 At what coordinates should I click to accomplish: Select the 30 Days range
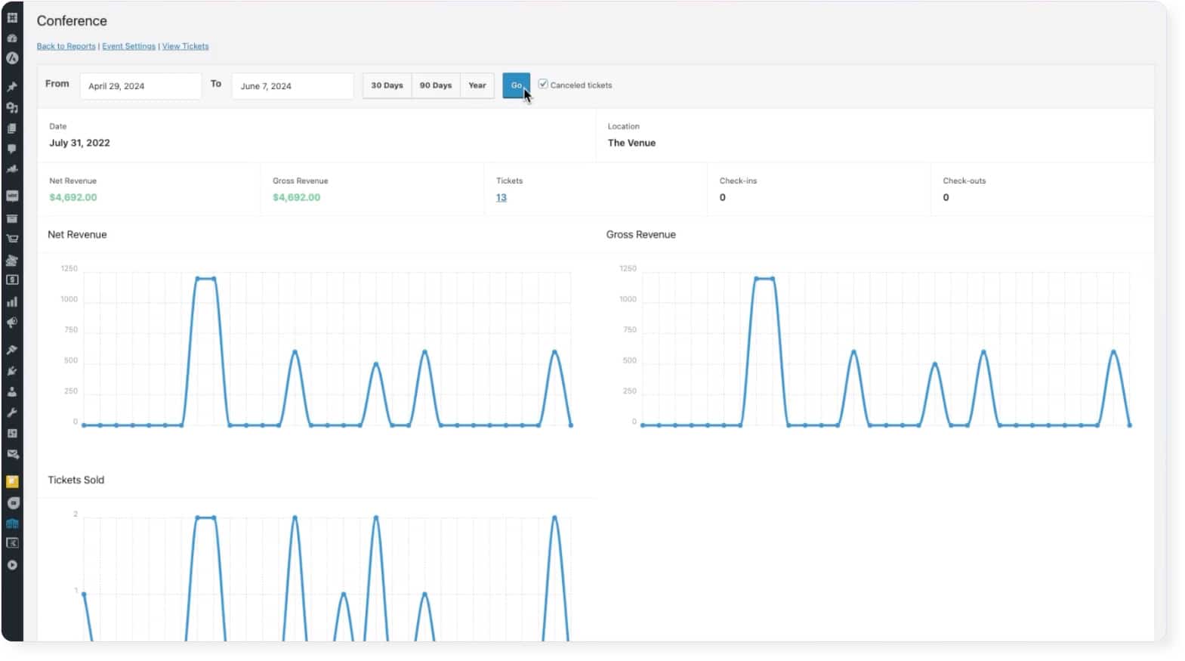point(387,85)
